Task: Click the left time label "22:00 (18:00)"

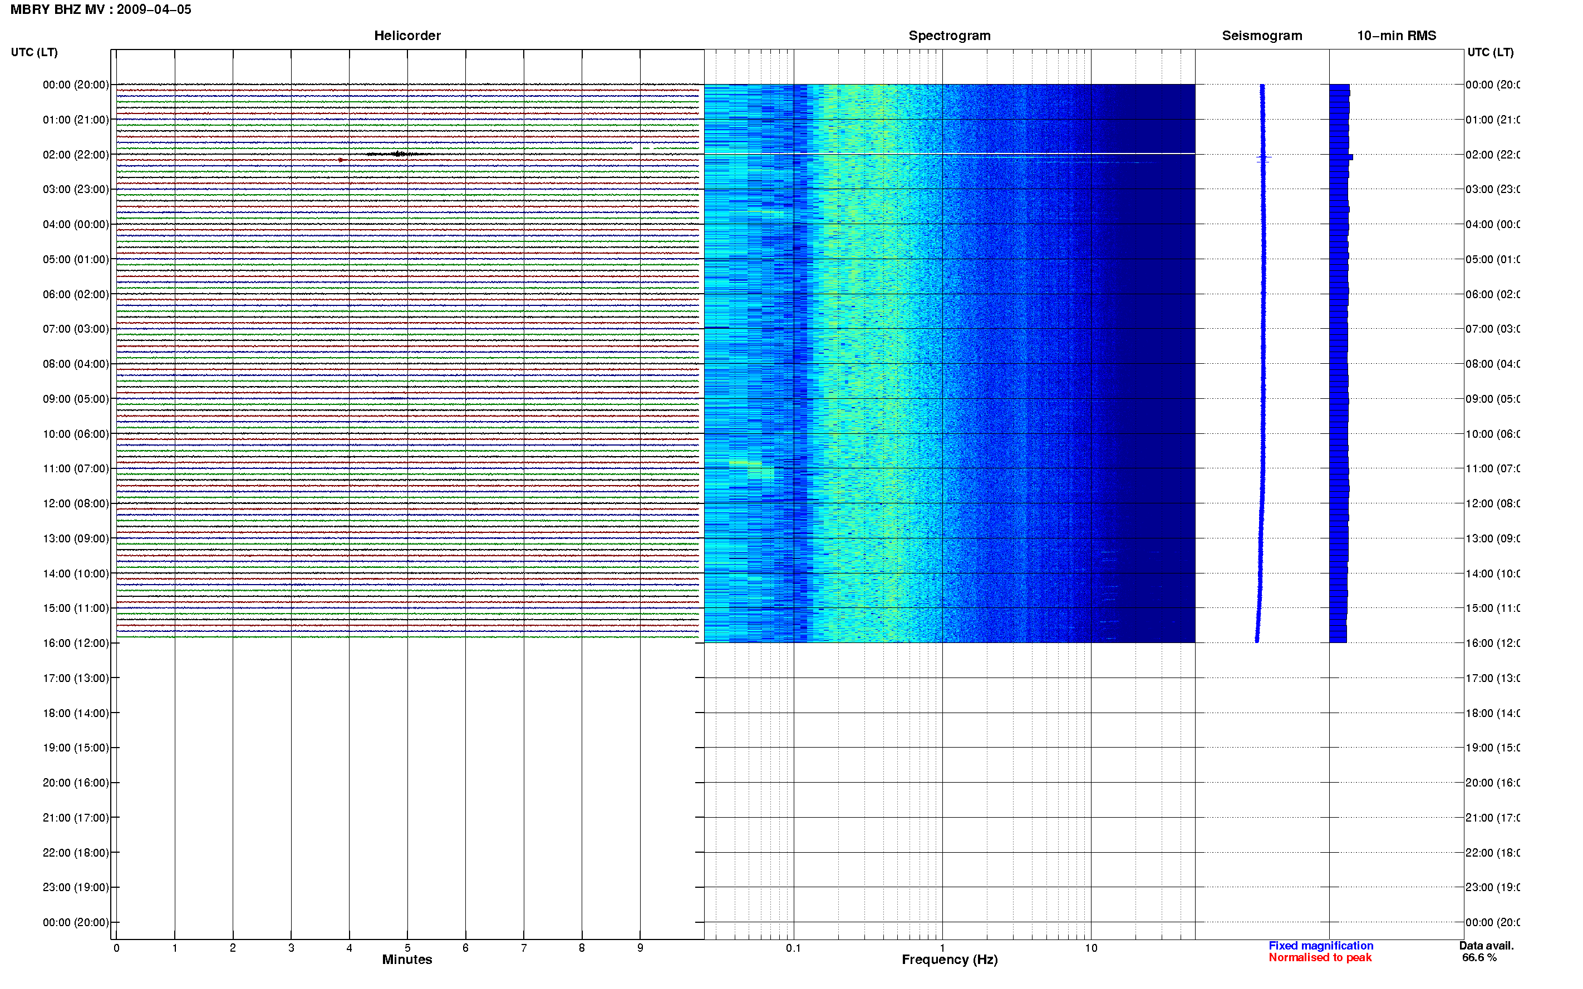Action: tap(76, 853)
